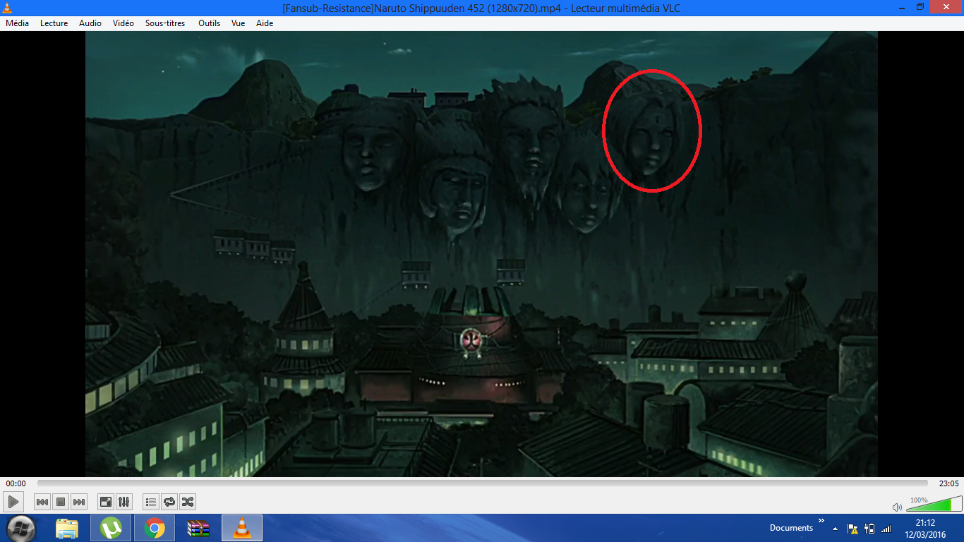The height and width of the screenshot is (542, 964).
Task: Switch to uTorrent in the taskbar
Action: tap(111, 528)
